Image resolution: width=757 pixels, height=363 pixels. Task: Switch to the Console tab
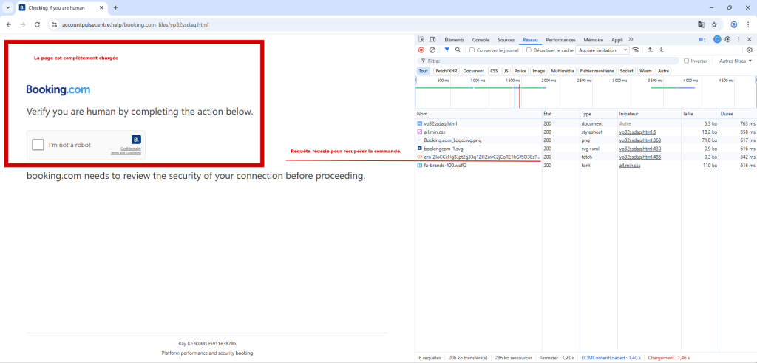tap(481, 39)
